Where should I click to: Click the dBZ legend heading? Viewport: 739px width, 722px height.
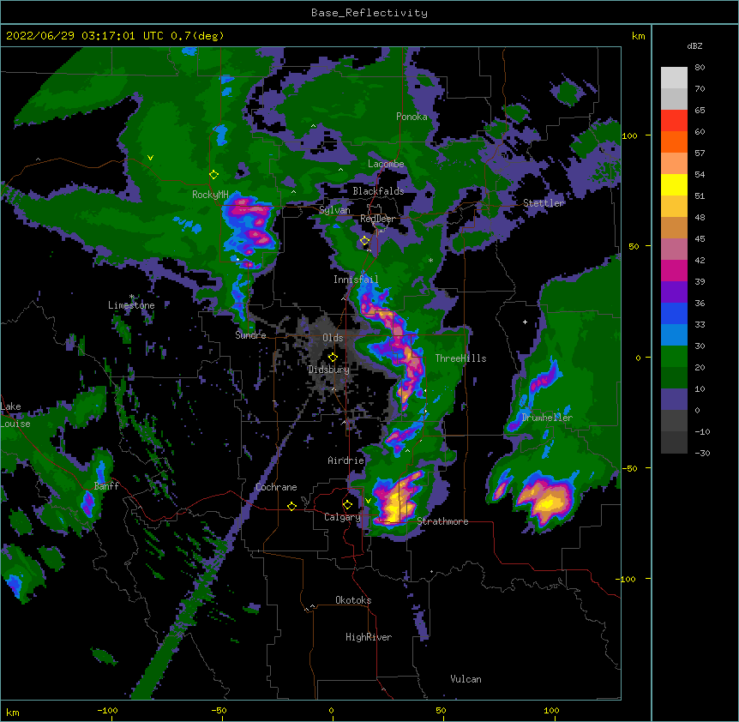coord(694,46)
